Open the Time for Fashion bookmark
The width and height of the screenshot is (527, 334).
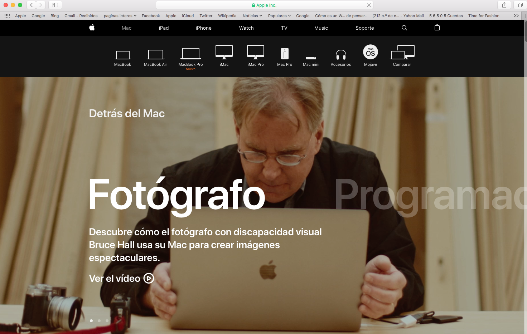(484, 16)
